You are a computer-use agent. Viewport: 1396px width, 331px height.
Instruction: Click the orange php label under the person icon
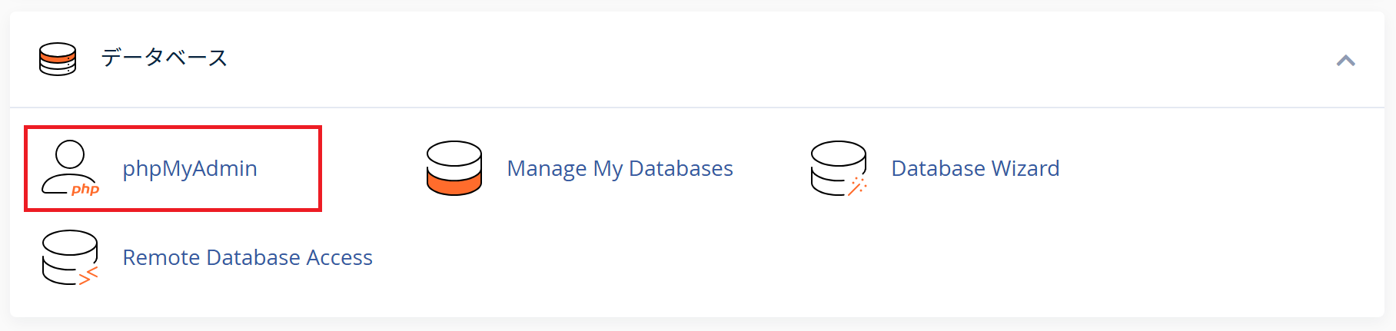click(85, 189)
